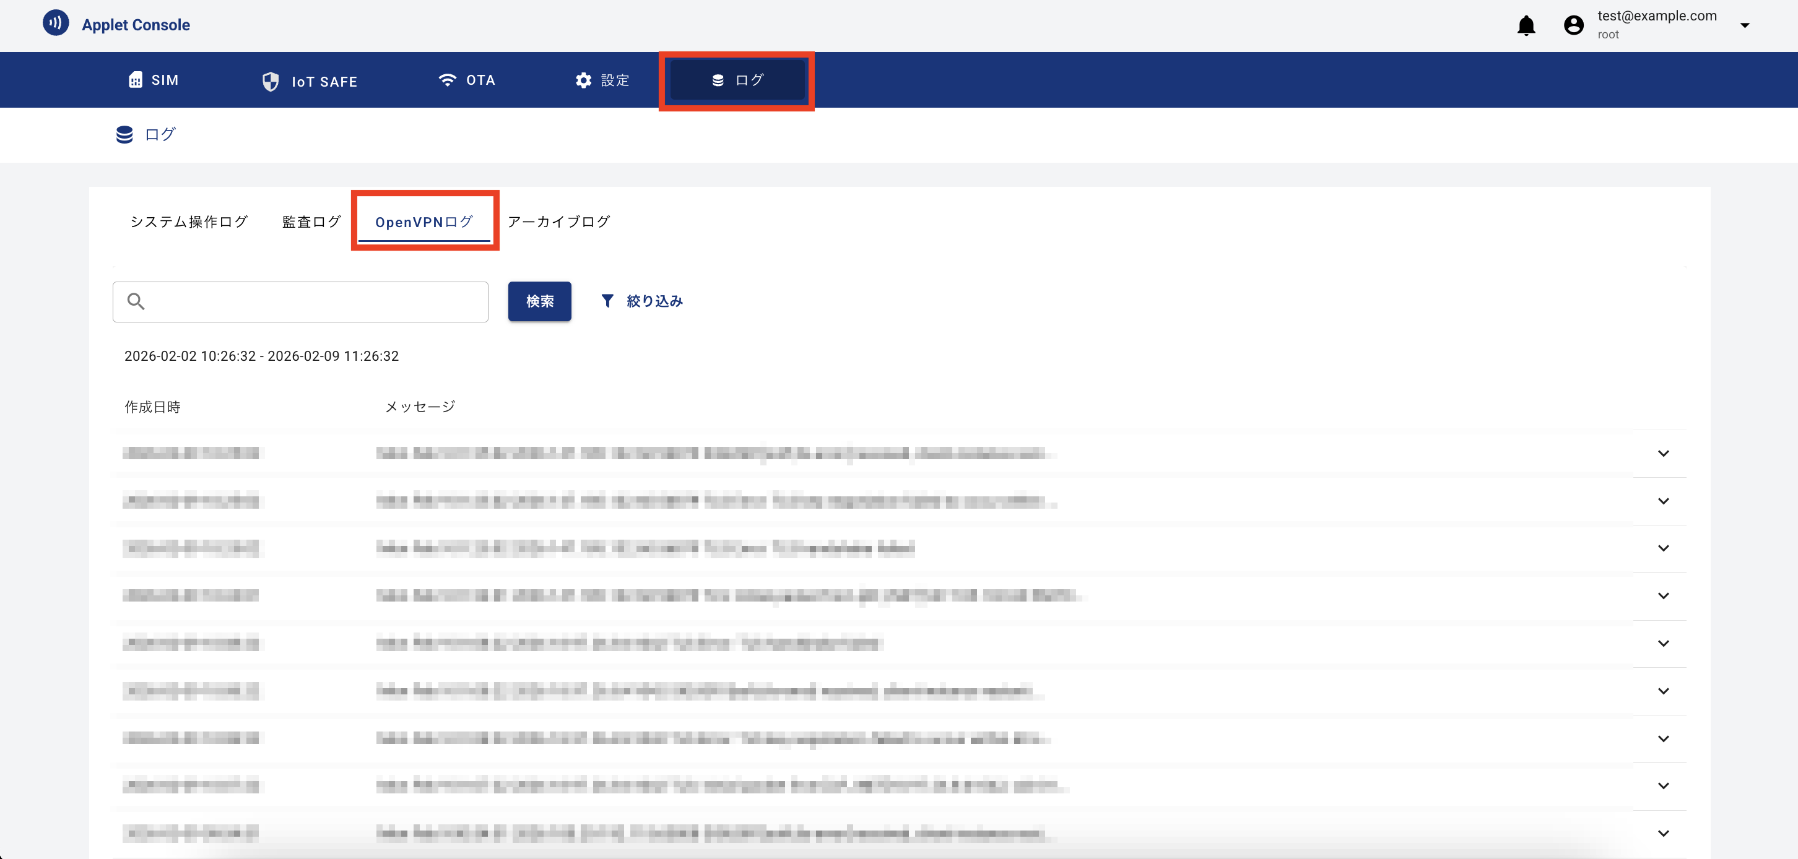
Task: Click the Applet Console logo icon
Action: tap(56, 23)
